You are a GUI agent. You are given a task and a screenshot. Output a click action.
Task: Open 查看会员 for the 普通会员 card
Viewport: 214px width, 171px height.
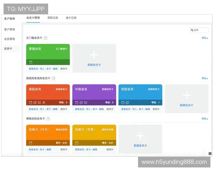[x=33, y=69]
